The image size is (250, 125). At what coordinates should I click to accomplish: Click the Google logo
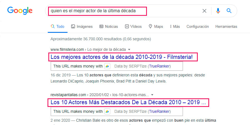coord(20,11)
